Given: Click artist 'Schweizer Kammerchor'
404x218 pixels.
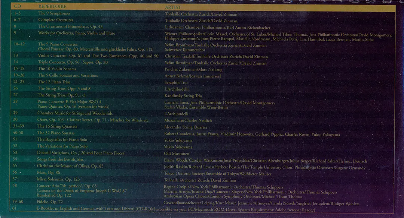Looking at the screenshot, I should coord(185,50).
